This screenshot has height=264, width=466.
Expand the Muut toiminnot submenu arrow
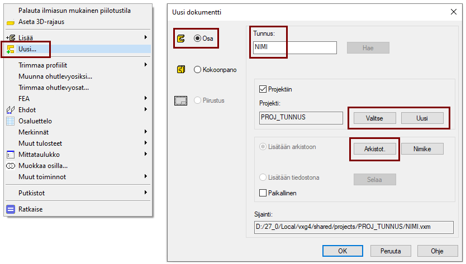[x=146, y=176]
